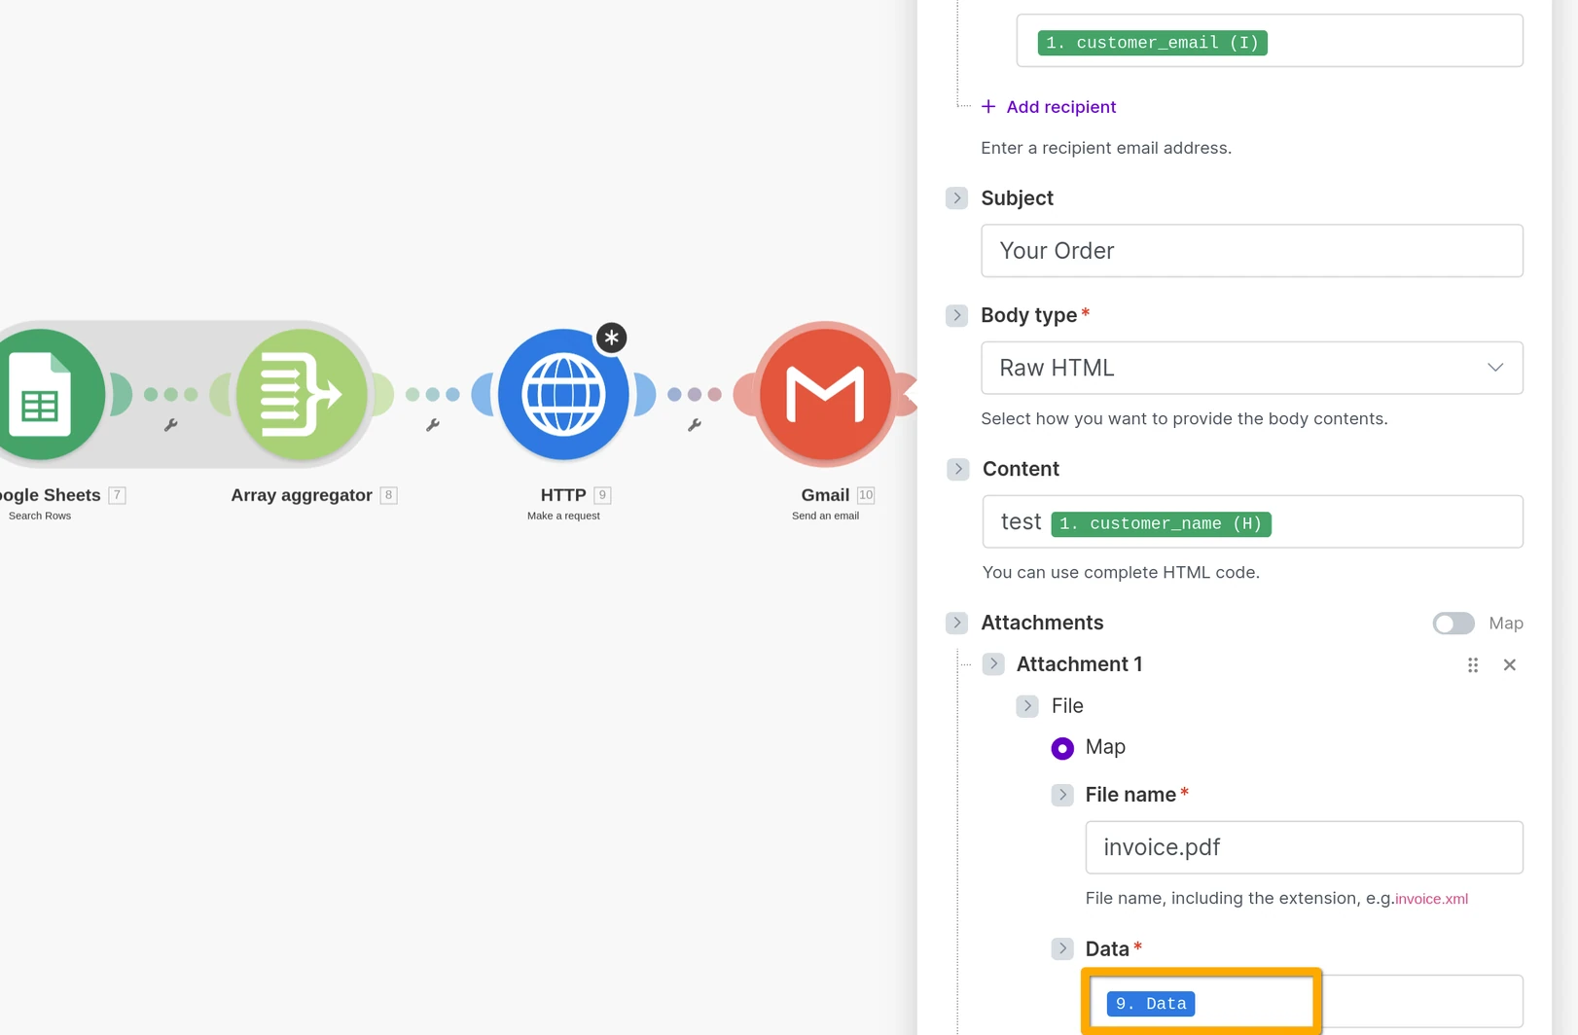Collapse the Attachment 1 section
Image resolution: width=1578 pixels, height=1035 pixels.
click(x=993, y=663)
